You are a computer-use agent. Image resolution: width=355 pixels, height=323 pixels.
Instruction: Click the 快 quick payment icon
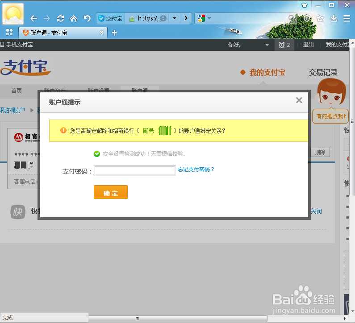[18, 212]
